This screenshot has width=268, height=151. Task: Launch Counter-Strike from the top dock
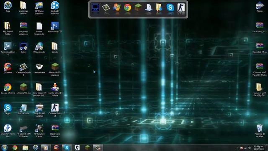[181, 8]
